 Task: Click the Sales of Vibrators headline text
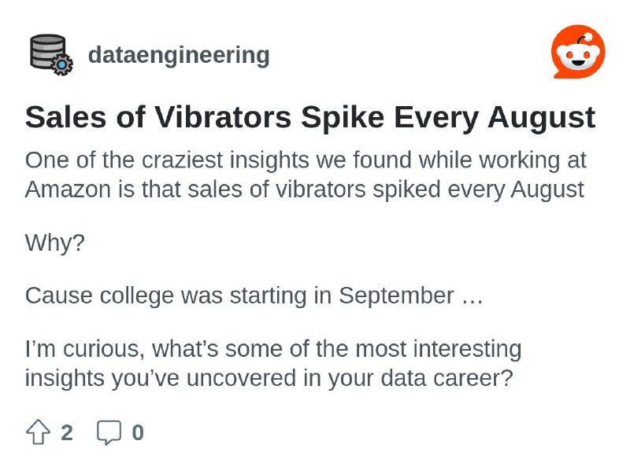[x=310, y=116]
